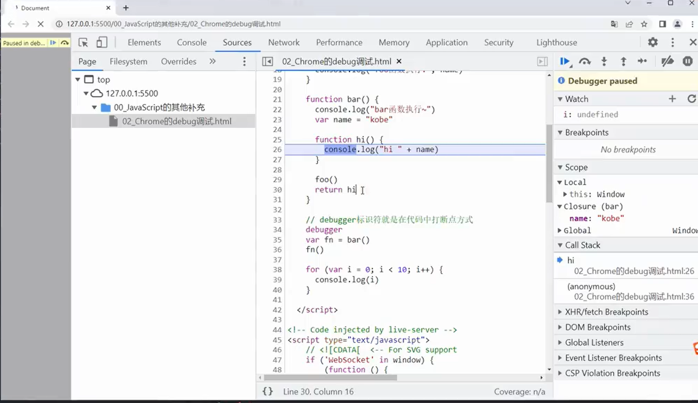Viewport: 698px width, 403px height.
Task: Toggle the device toolbar
Action: click(x=102, y=43)
